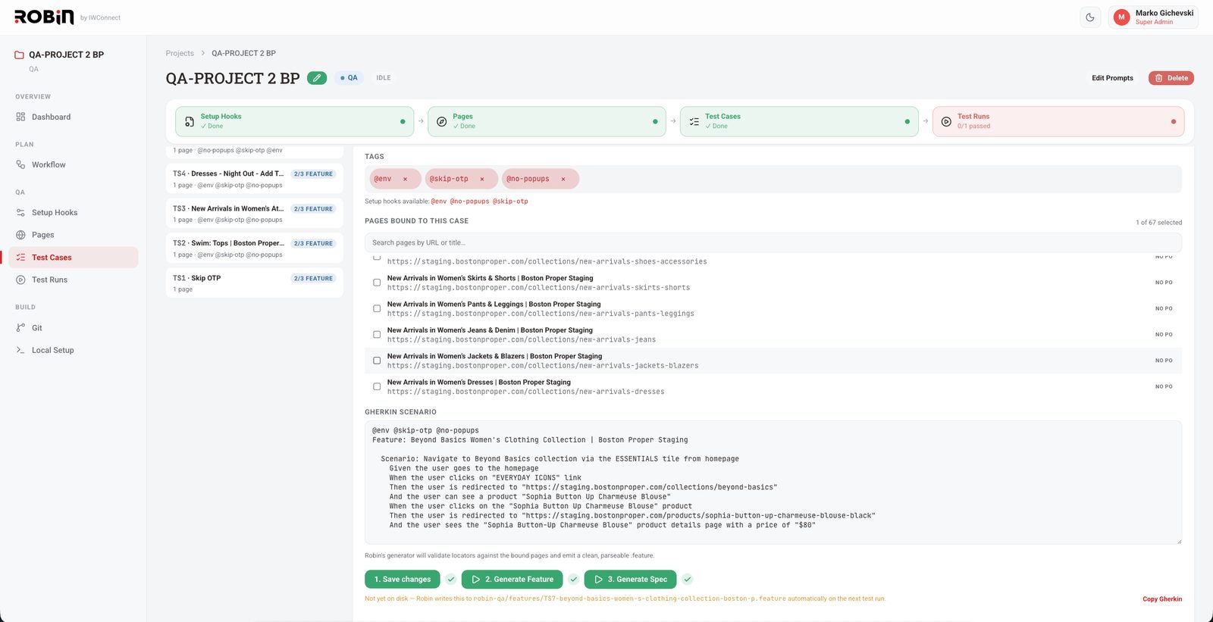Click the Dashboard sidebar icon
Screen dimensions: 1213x622
click(x=20, y=117)
